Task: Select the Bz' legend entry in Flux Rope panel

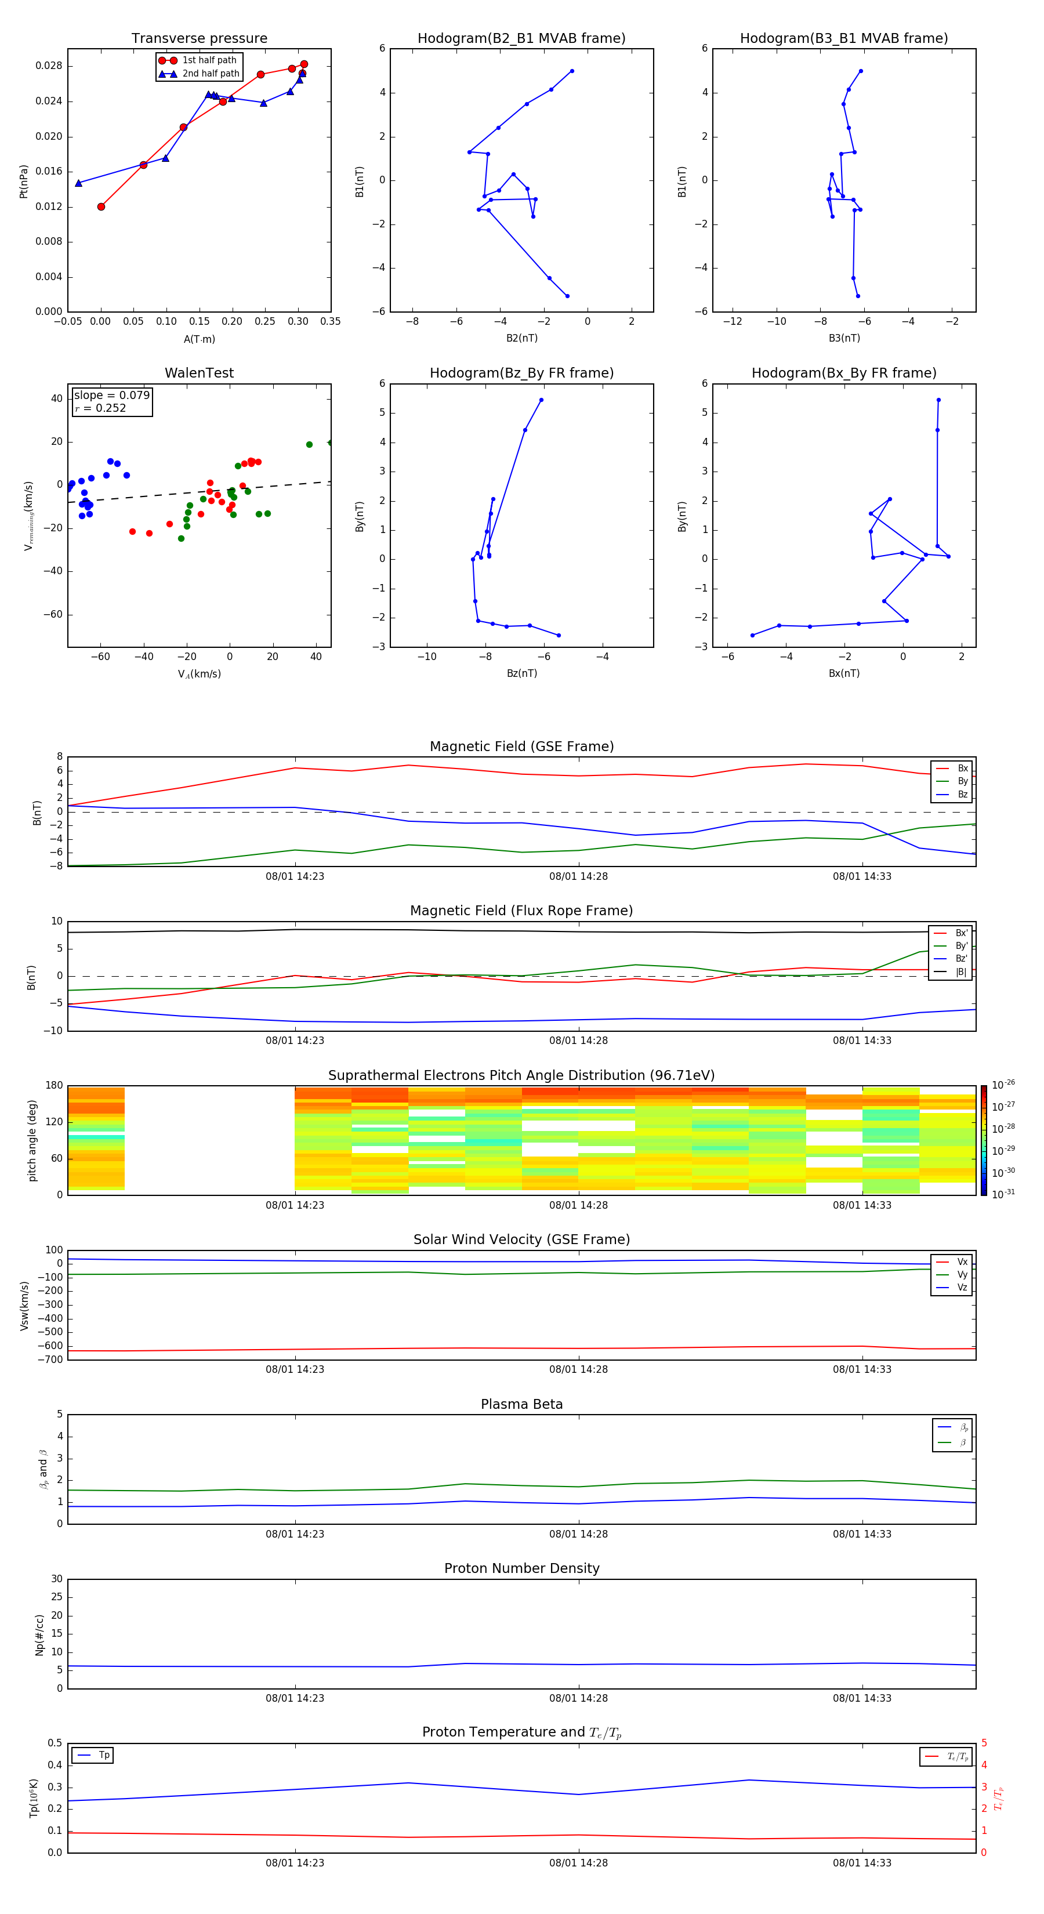Action: 951,959
